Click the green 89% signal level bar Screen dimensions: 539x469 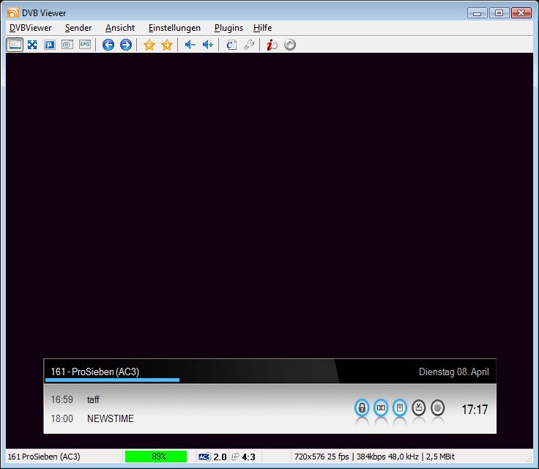tap(156, 457)
